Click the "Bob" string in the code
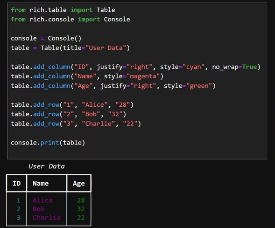This screenshot has width=275, height=228. click(91, 114)
